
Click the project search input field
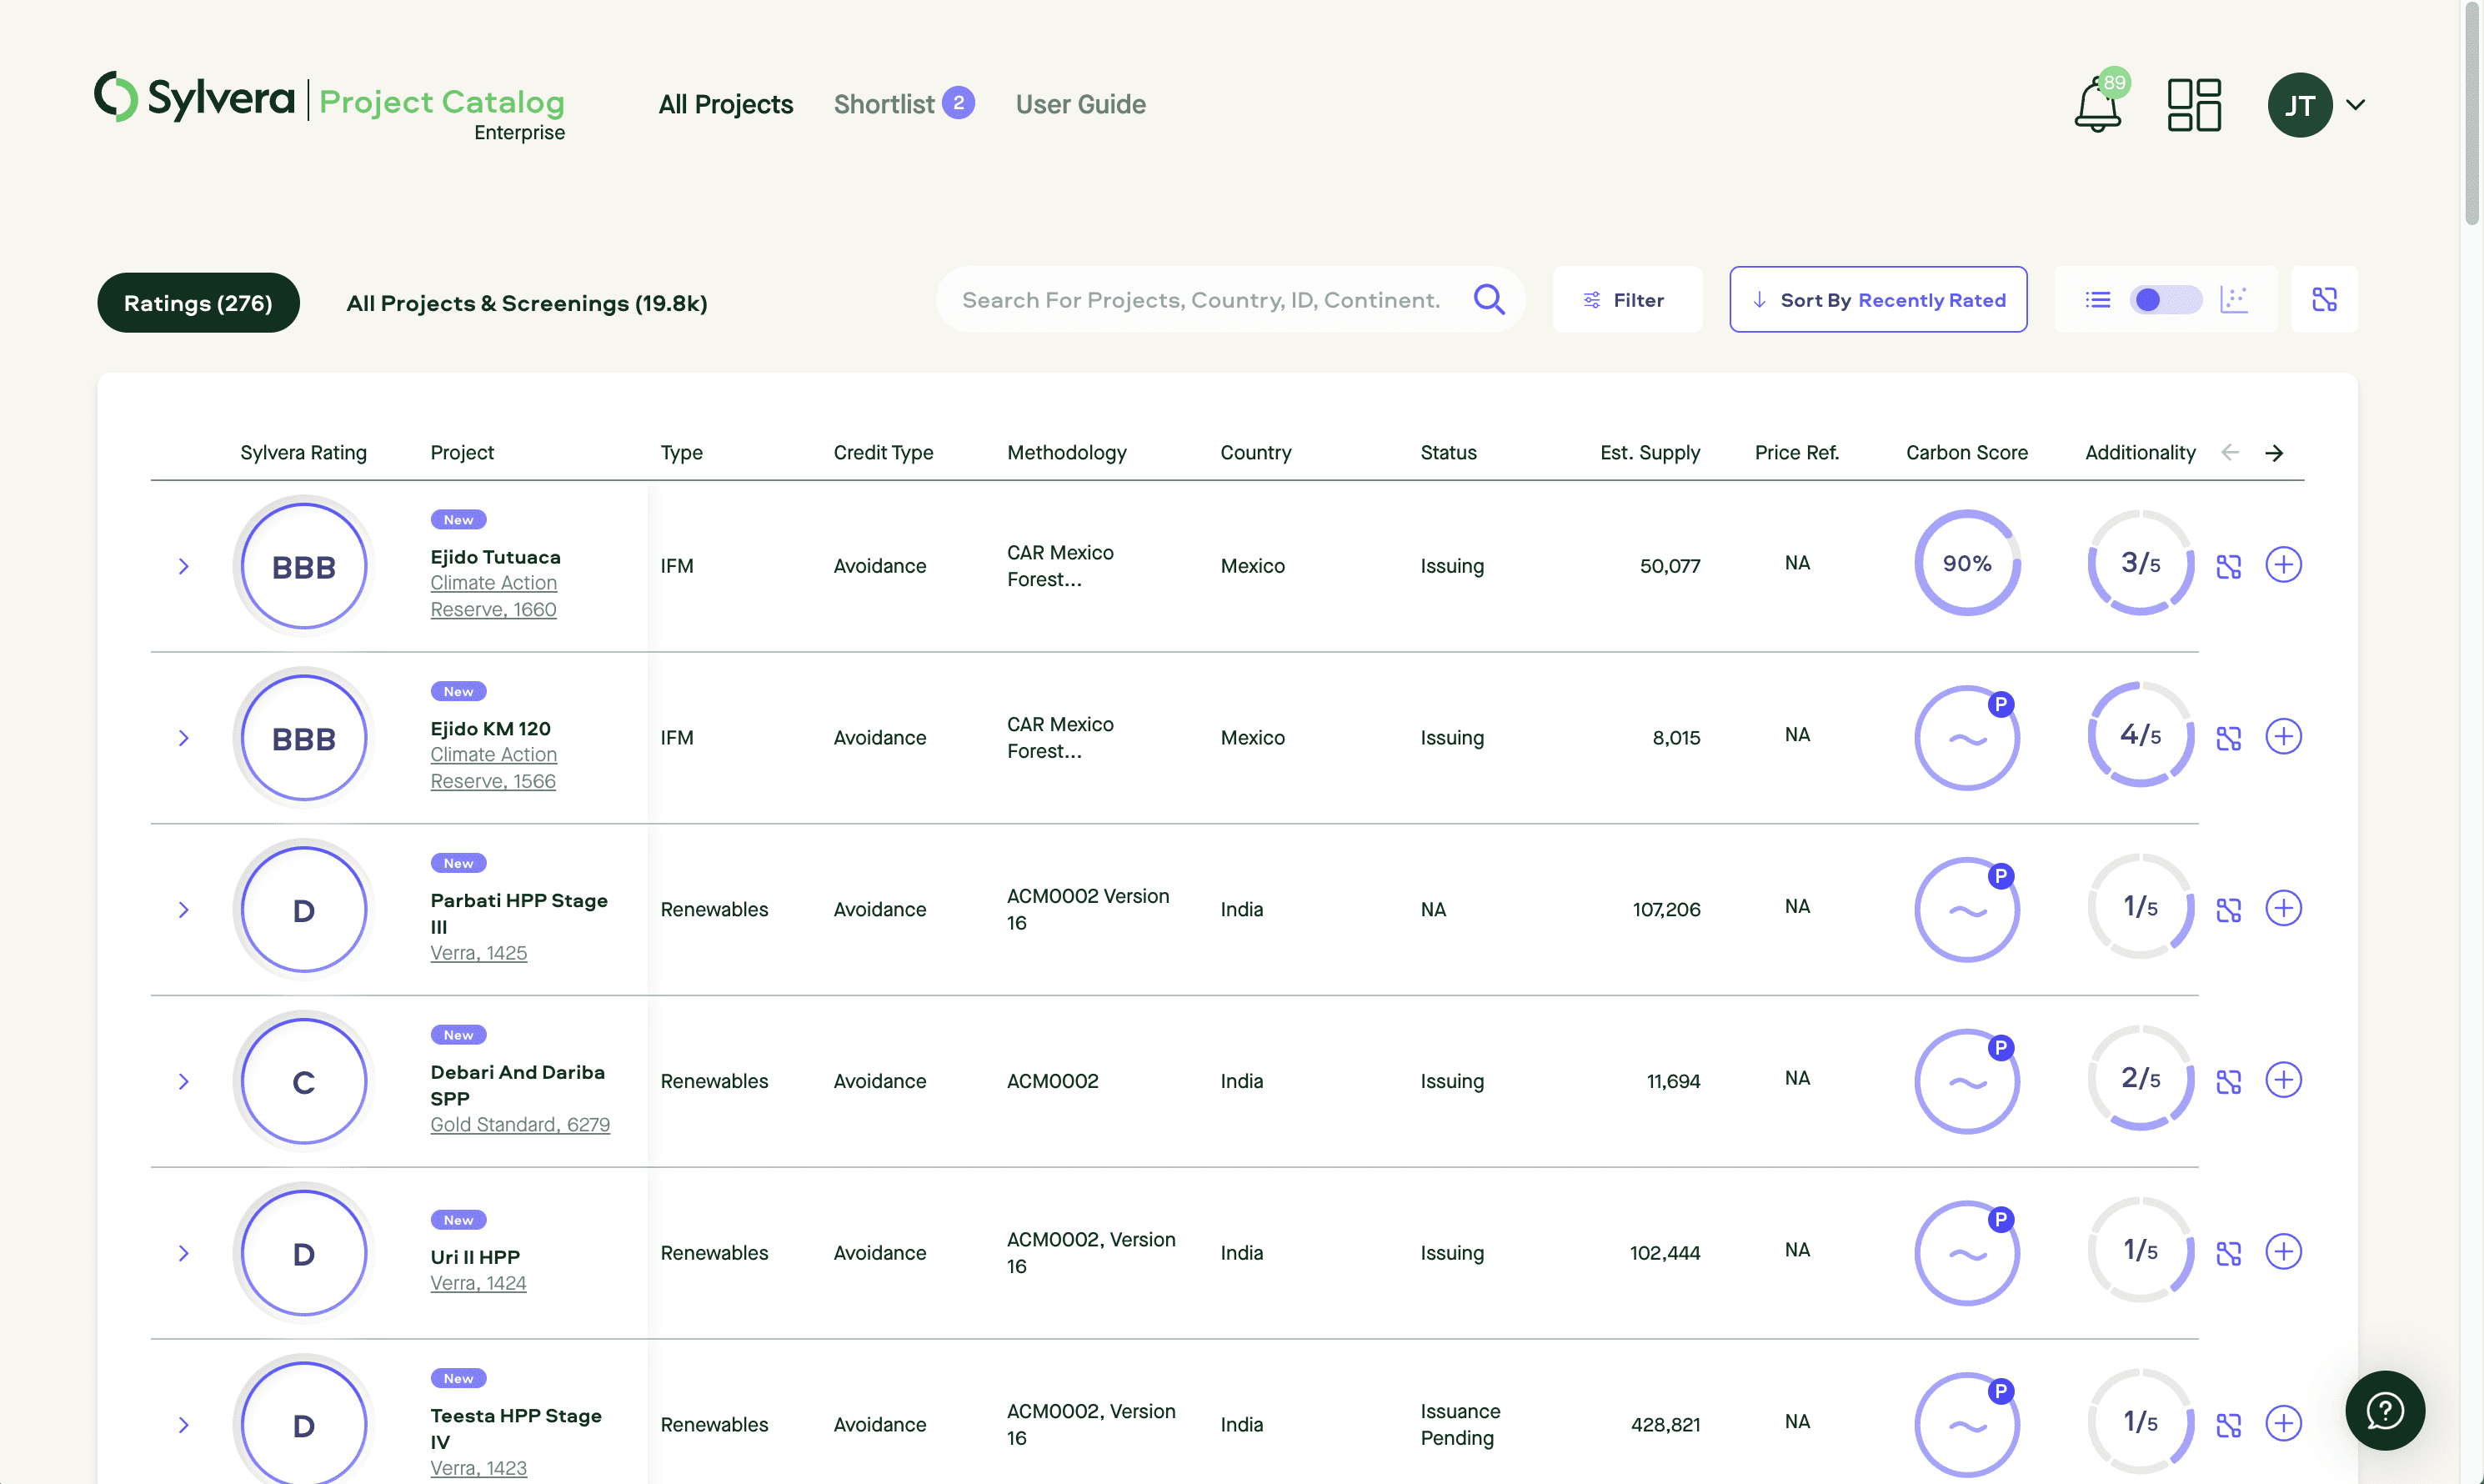tap(1199, 299)
